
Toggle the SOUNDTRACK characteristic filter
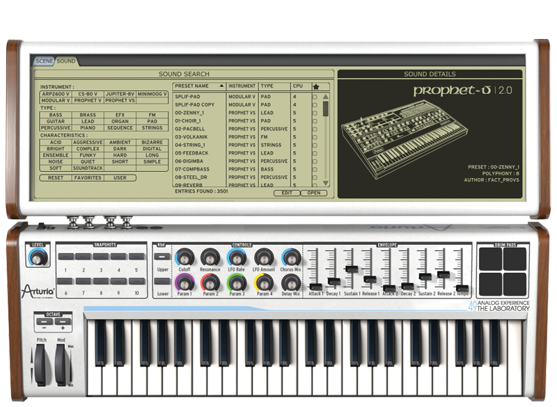click(88, 168)
